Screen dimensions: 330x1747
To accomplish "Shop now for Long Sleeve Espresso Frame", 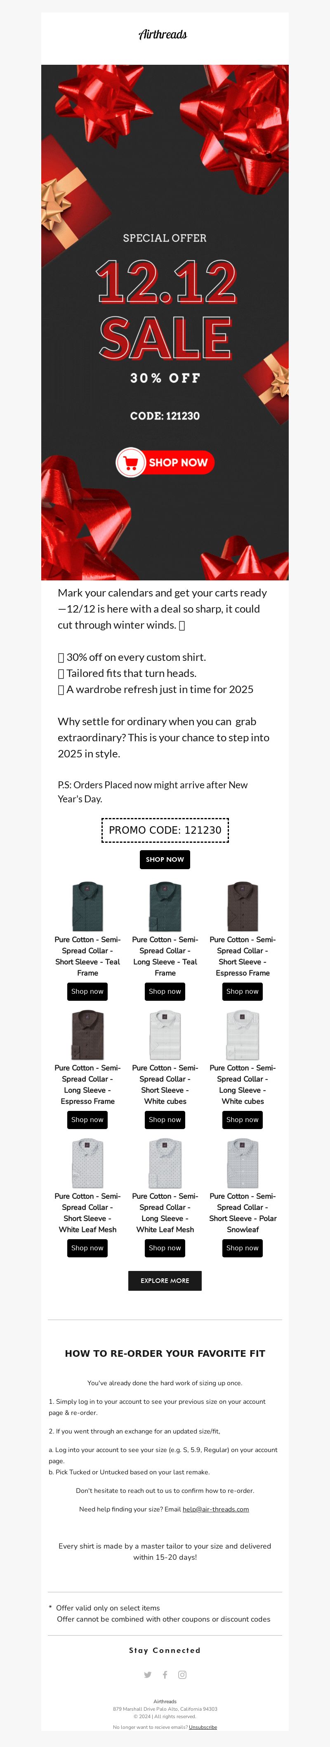I will pyautogui.click(x=87, y=1120).
